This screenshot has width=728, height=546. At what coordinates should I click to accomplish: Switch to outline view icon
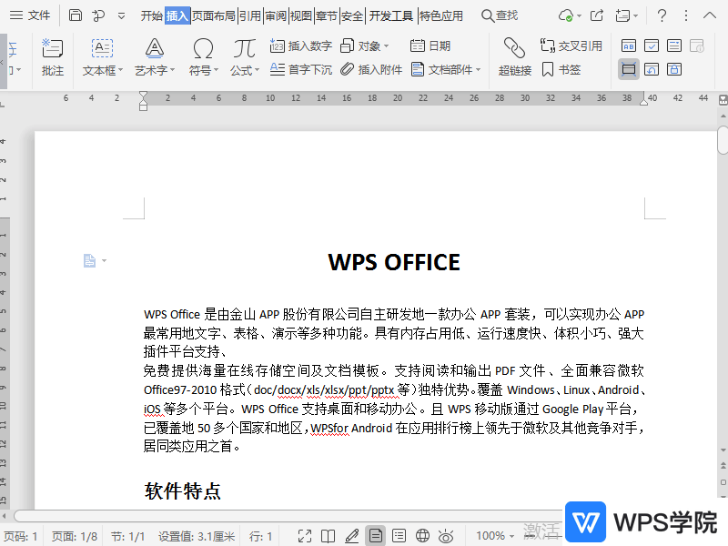coord(399,536)
